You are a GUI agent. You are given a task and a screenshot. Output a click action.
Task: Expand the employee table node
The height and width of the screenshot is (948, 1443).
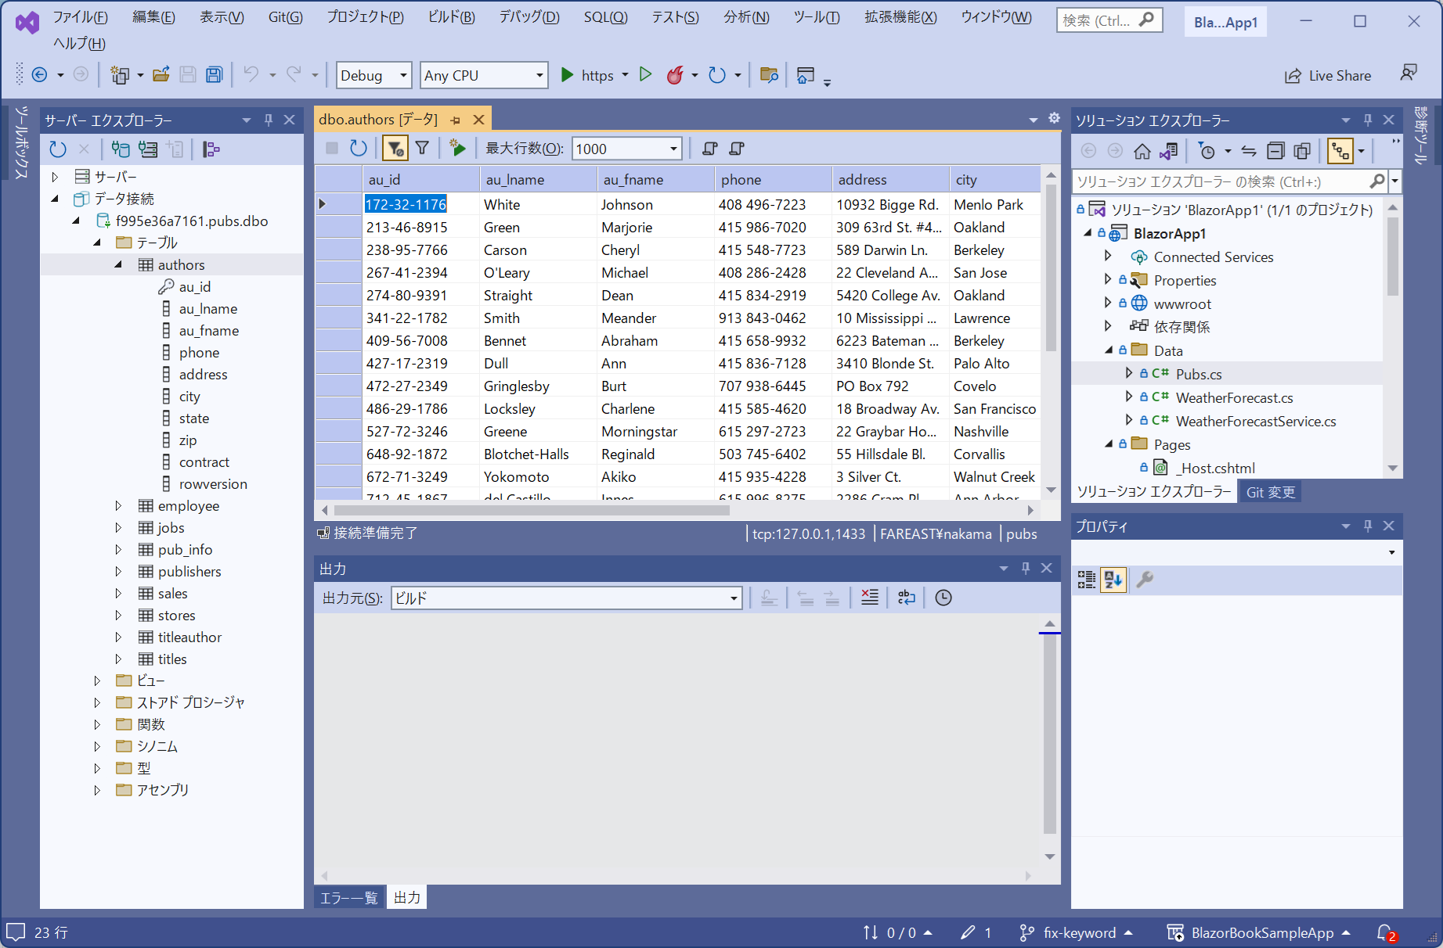point(118,506)
